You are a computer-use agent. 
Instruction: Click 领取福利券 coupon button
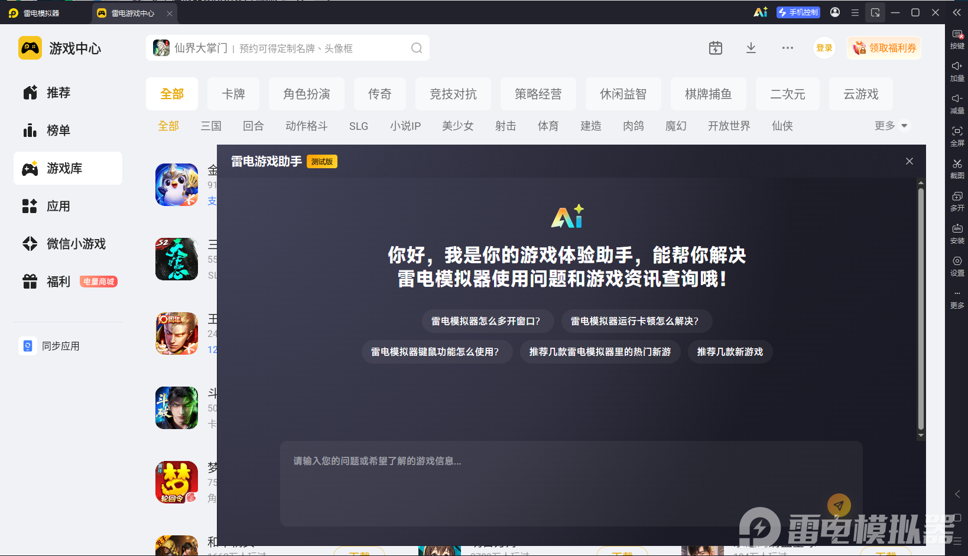884,48
